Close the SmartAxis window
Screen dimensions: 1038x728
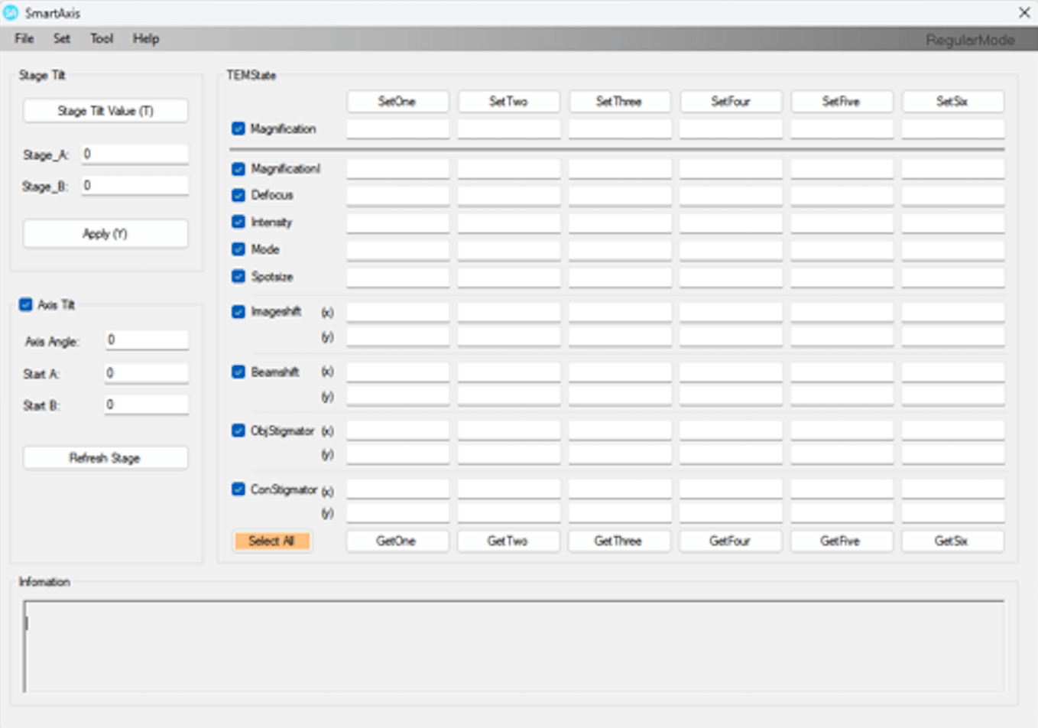click(1024, 12)
